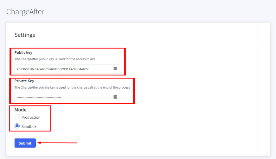Focus the Public key input field
The width and height of the screenshot is (276, 159).
point(67,69)
